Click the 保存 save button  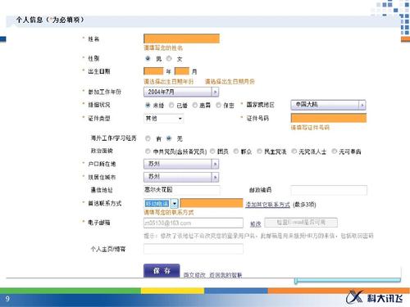[x=162, y=271]
